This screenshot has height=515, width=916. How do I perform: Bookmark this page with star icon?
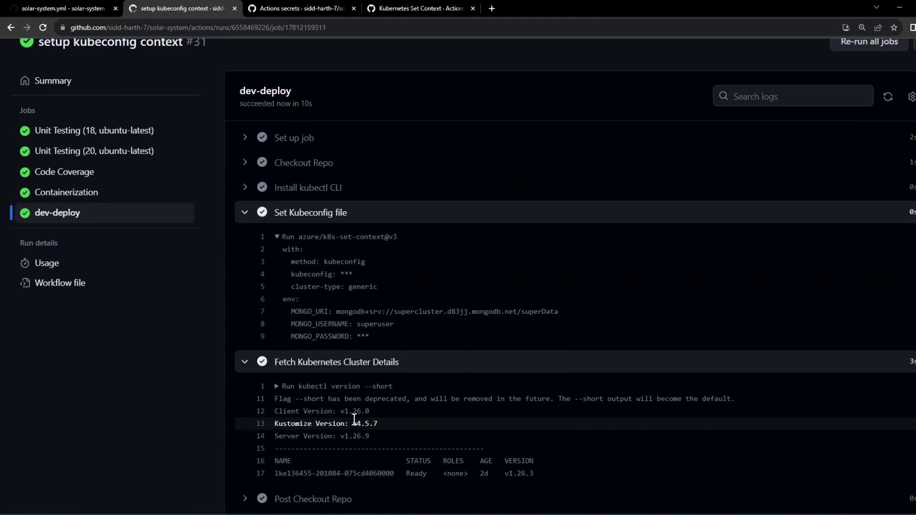(x=894, y=28)
